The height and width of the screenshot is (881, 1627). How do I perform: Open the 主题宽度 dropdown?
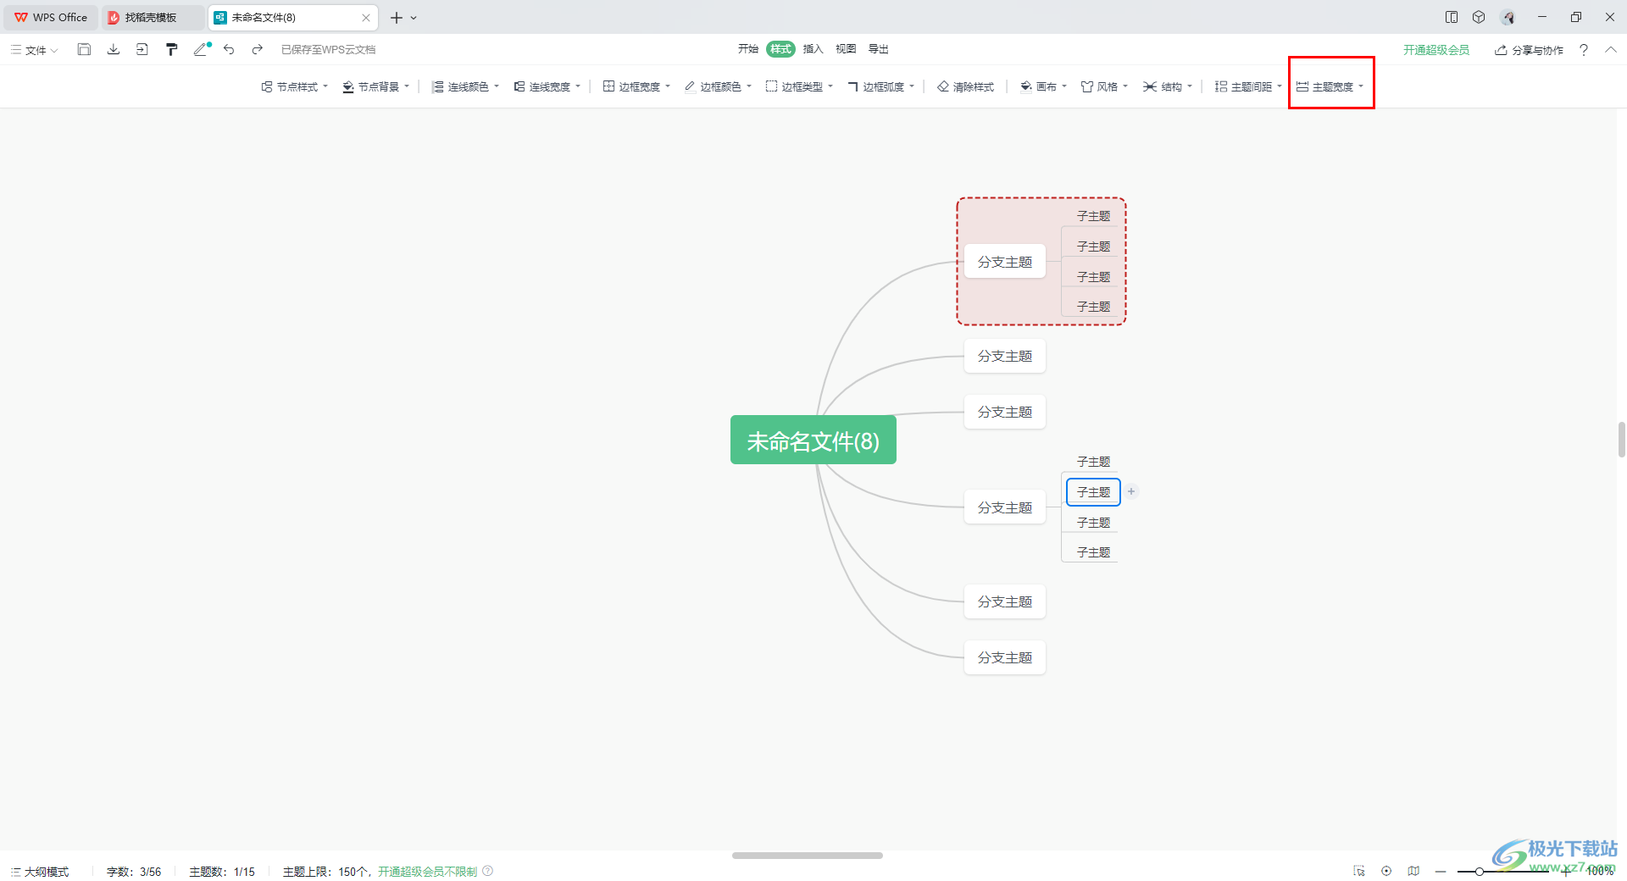click(x=1330, y=86)
